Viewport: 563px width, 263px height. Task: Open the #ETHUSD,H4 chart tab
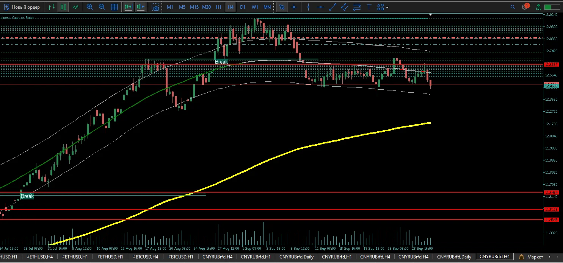(40, 257)
